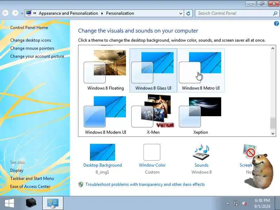280x210 pixels.
Task: Click the Personalization breadcrumb
Action: point(120,13)
